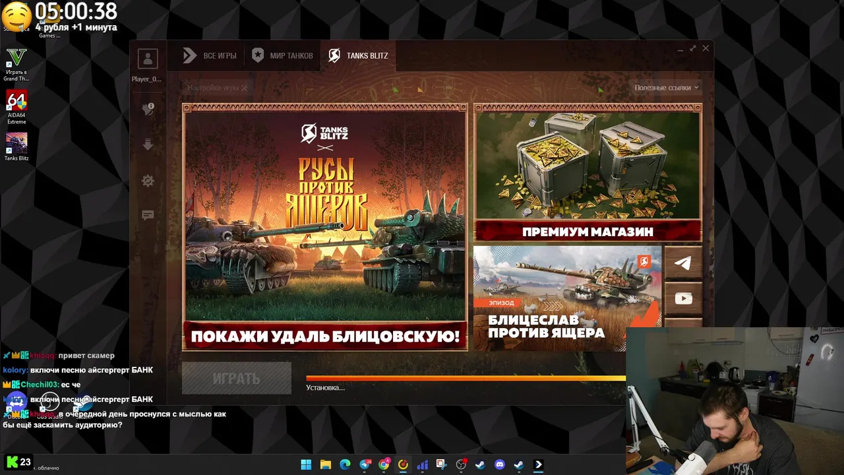Open Lesta Game Center taskbar icon
Viewport: 844px width, 475px height.
(539, 464)
